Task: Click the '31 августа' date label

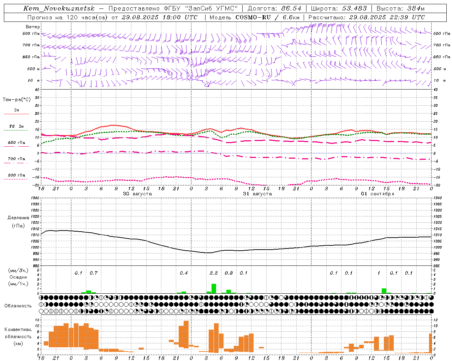Action: (x=257, y=194)
